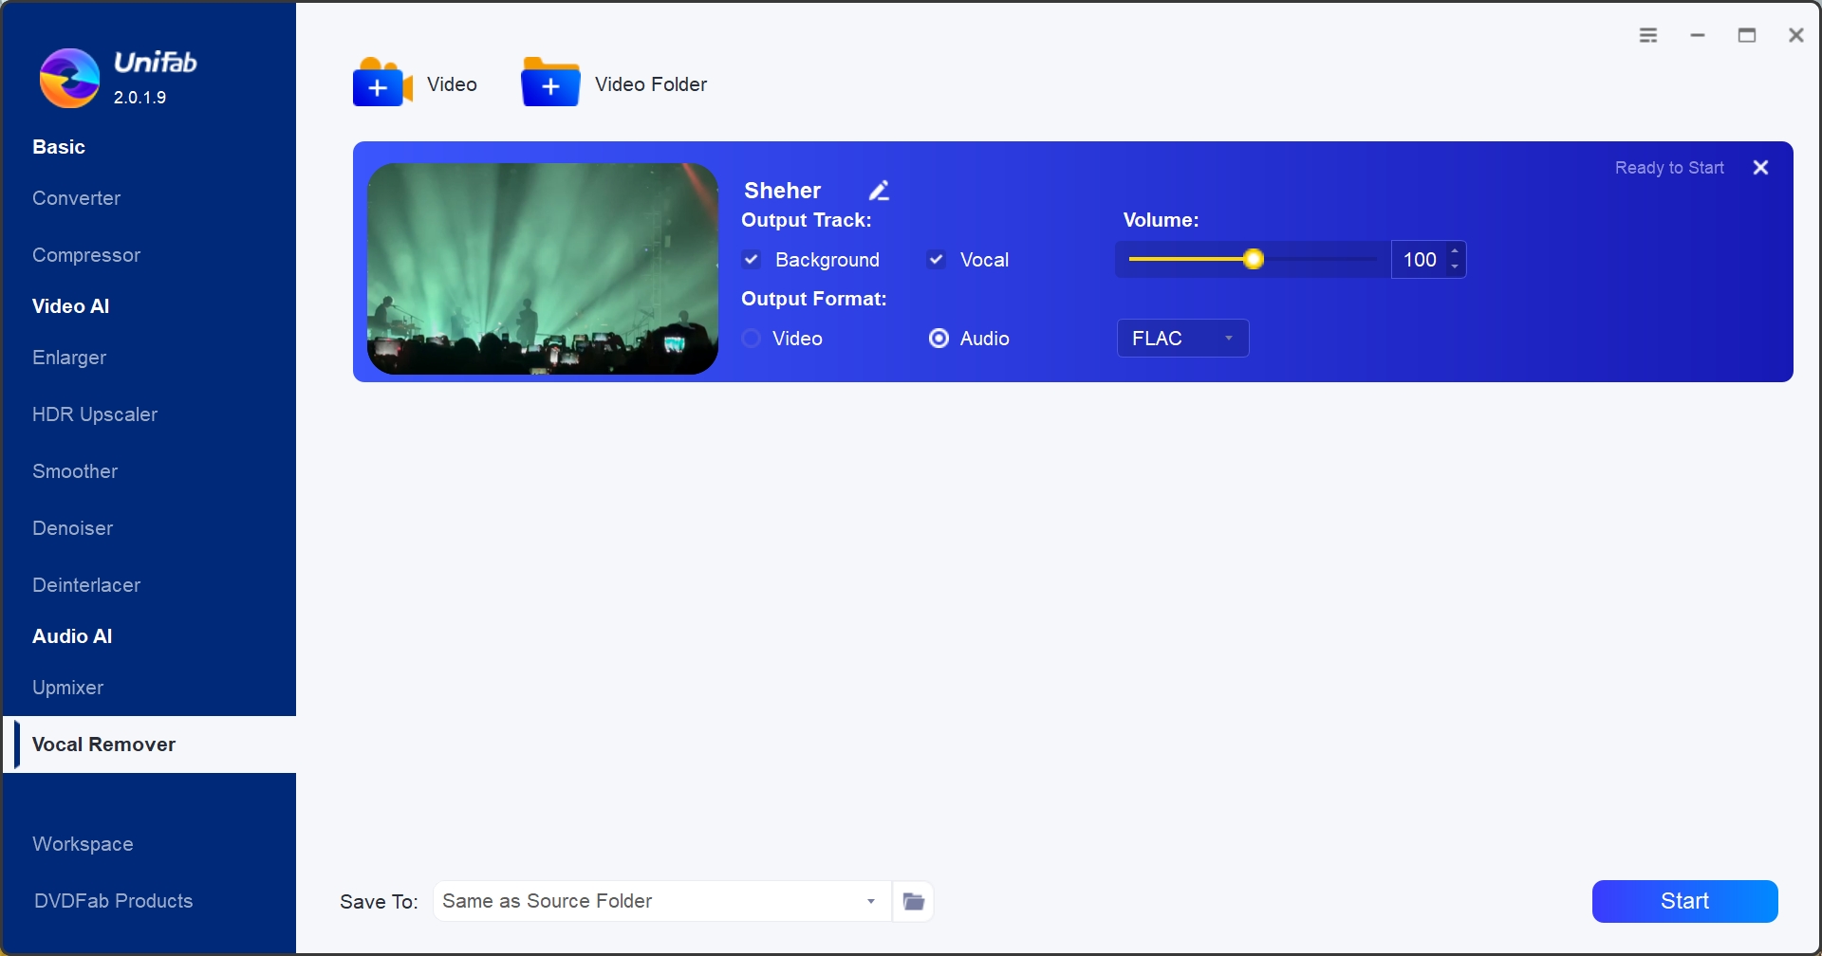1822x956 pixels.
Task: Open the FLAC format dropdown
Action: tap(1181, 338)
